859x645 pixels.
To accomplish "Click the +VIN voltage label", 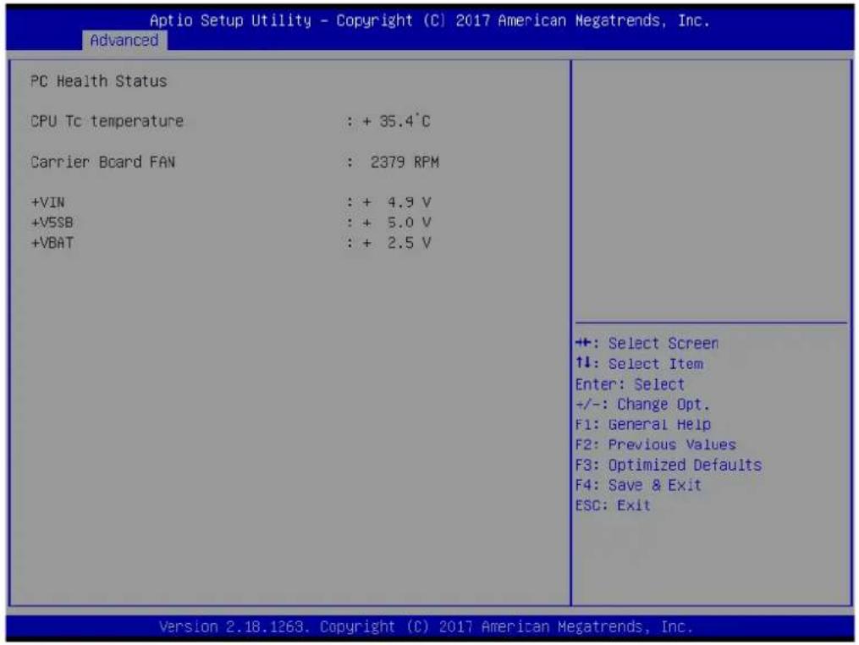I will (x=47, y=202).
